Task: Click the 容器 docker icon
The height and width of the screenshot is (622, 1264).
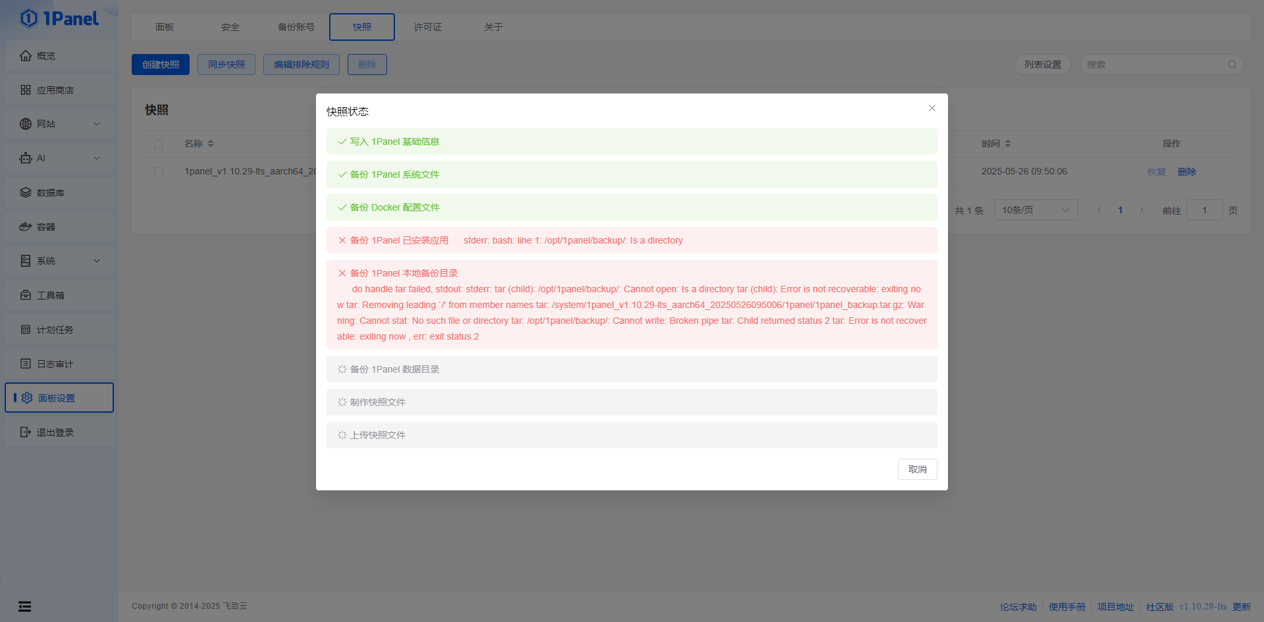Action: tap(26, 226)
